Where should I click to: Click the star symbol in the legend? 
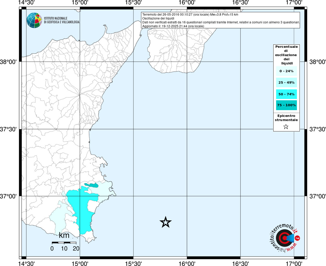click(286, 127)
